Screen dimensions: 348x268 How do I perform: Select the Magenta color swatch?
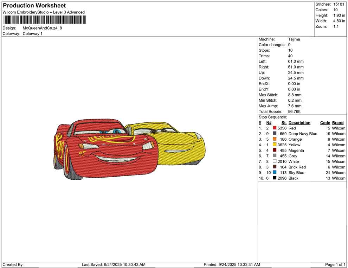click(275, 150)
